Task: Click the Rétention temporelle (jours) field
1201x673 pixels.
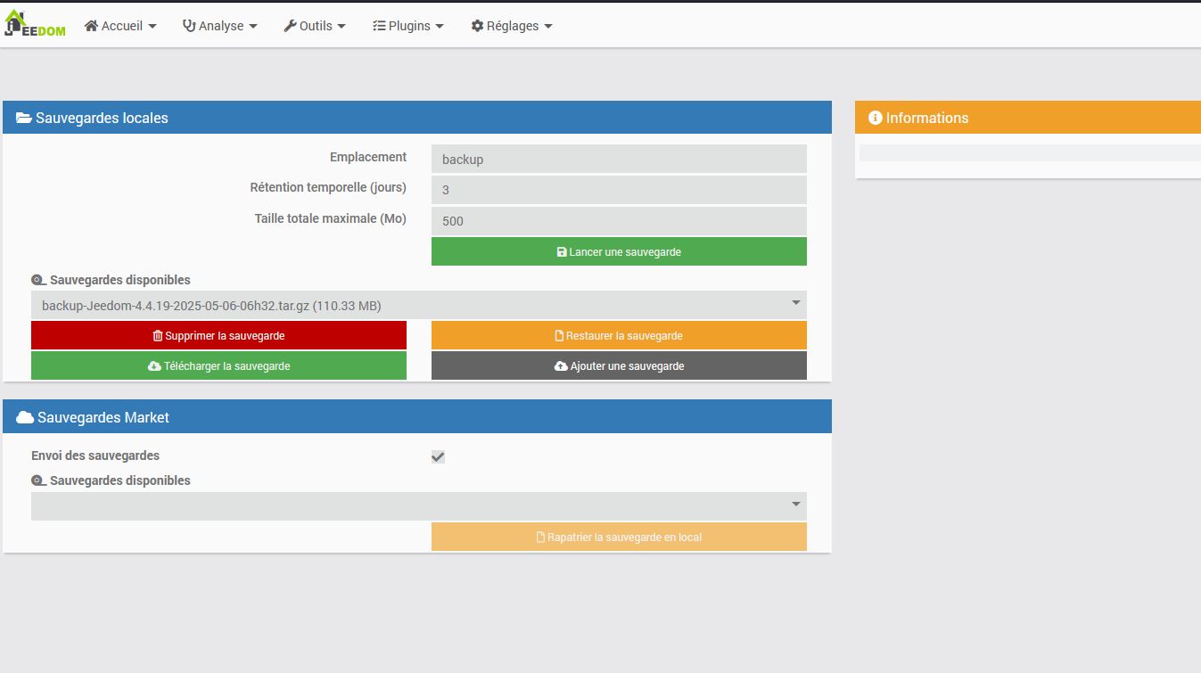Action: 619,190
